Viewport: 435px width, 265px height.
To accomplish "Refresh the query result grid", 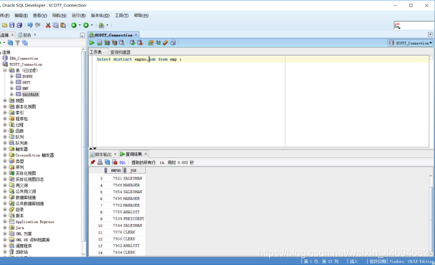I will click(107, 162).
